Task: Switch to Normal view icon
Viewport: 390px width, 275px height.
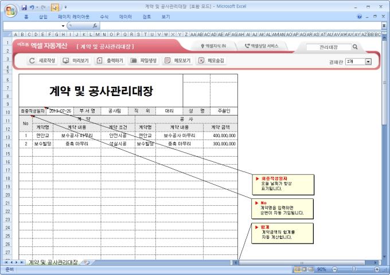Action: 298,269
